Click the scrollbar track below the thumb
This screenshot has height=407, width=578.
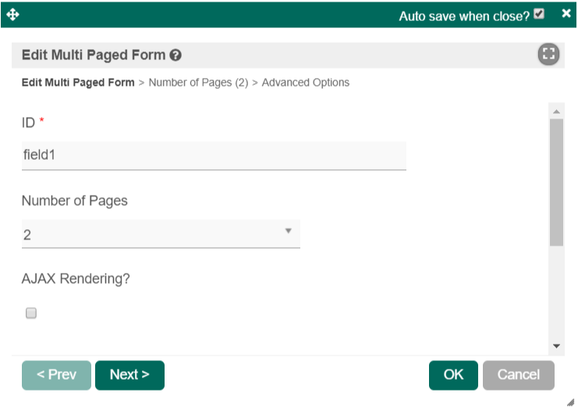(557, 293)
